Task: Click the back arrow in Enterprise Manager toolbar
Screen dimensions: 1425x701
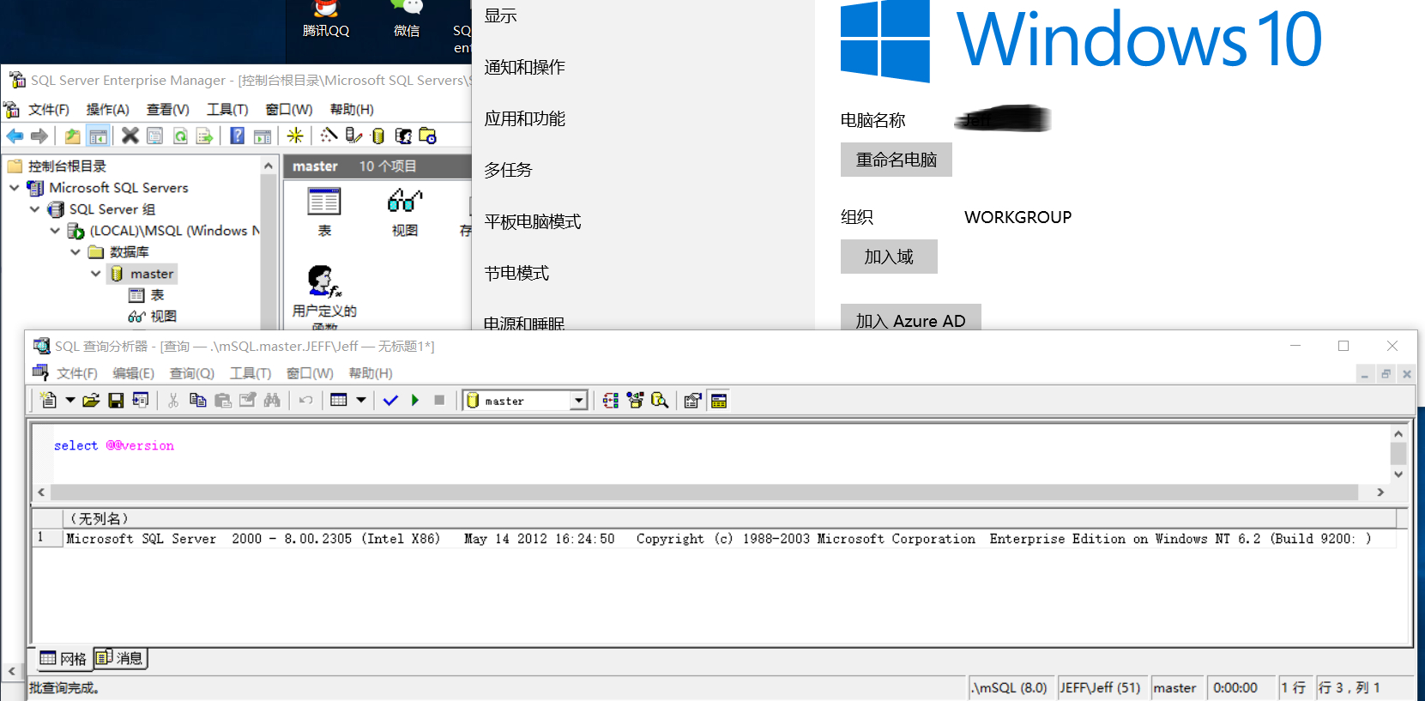Action: [x=15, y=136]
